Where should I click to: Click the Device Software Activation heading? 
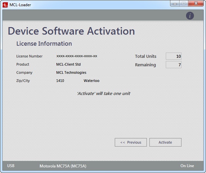tap(71, 31)
